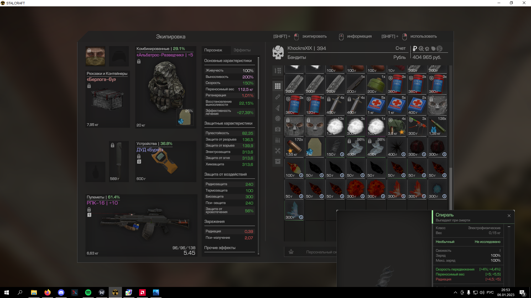Viewport: 531px width, 298px height.
Task: Open the Персональный склад storage button
Action: [x=311, y=252]
